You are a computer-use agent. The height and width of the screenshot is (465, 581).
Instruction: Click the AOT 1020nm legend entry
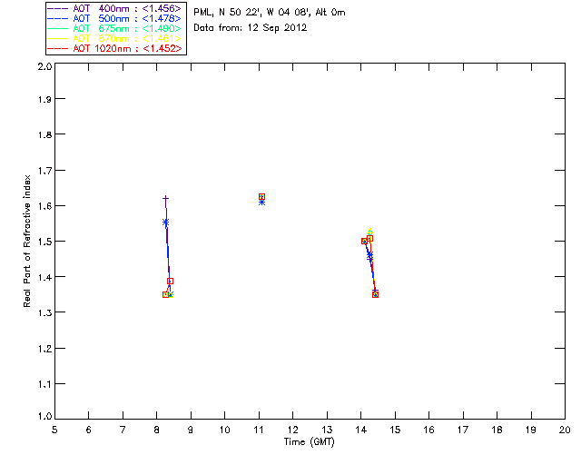click(114, 48)
